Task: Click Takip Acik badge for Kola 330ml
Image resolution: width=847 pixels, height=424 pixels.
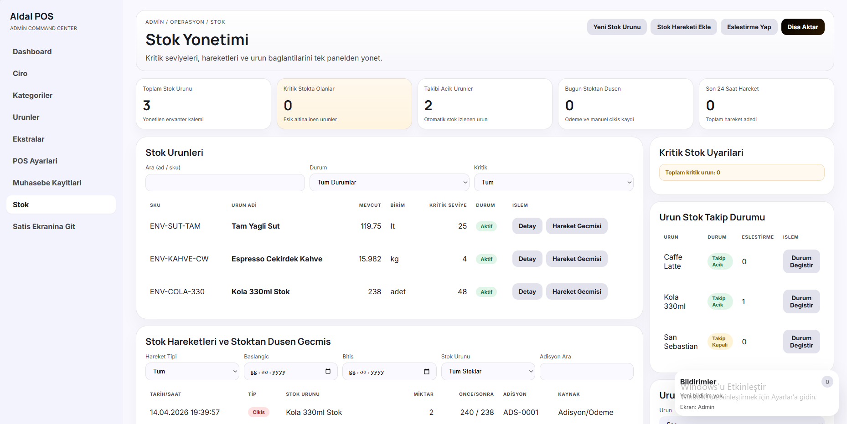Action: (720, 301)
